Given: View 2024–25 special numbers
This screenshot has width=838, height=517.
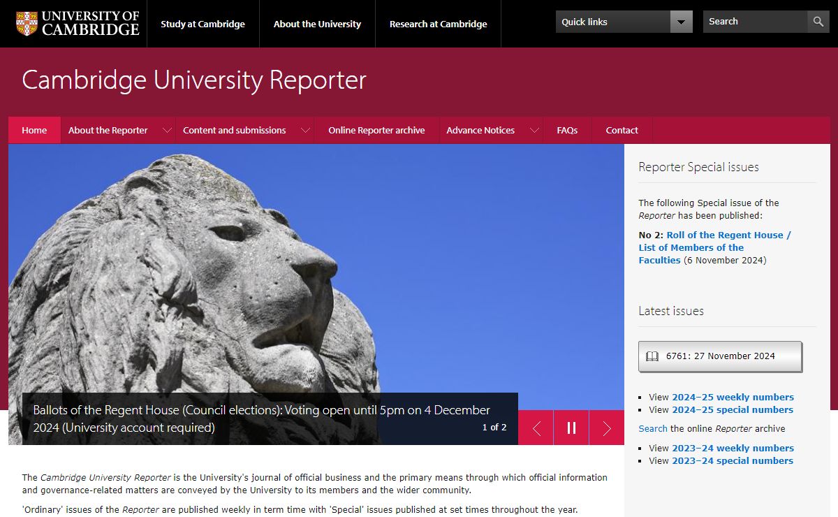Looking at the screenshot, I should click(733, 409).
